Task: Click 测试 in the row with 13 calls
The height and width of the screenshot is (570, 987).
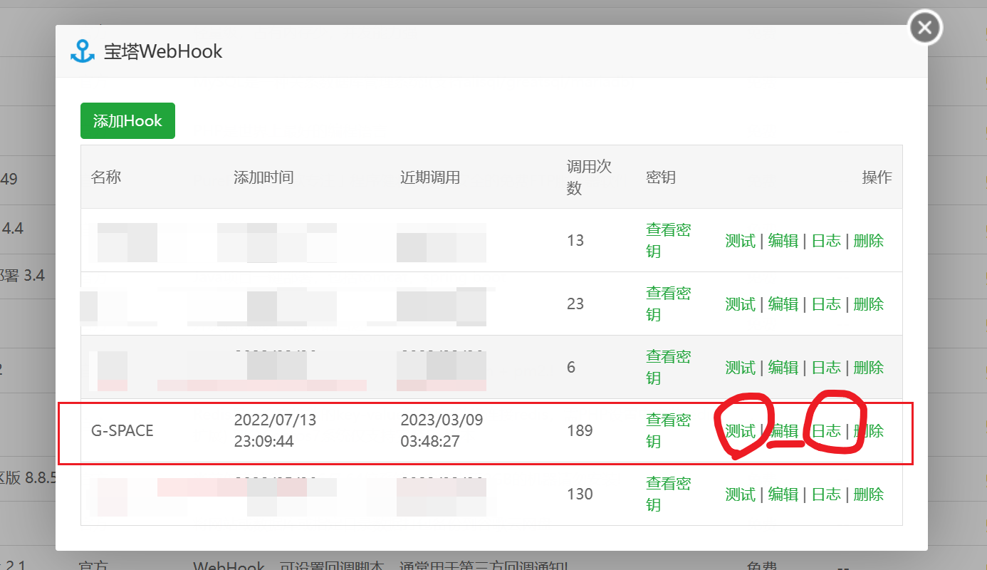Action: pos(740,241)
